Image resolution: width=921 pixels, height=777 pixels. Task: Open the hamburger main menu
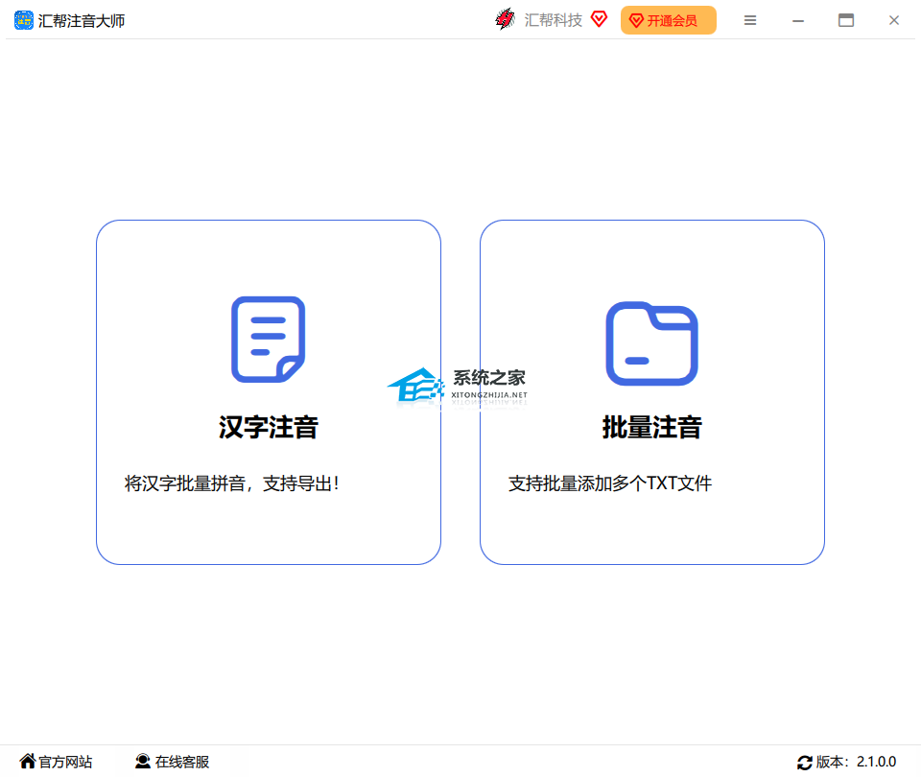click(750, 20)
